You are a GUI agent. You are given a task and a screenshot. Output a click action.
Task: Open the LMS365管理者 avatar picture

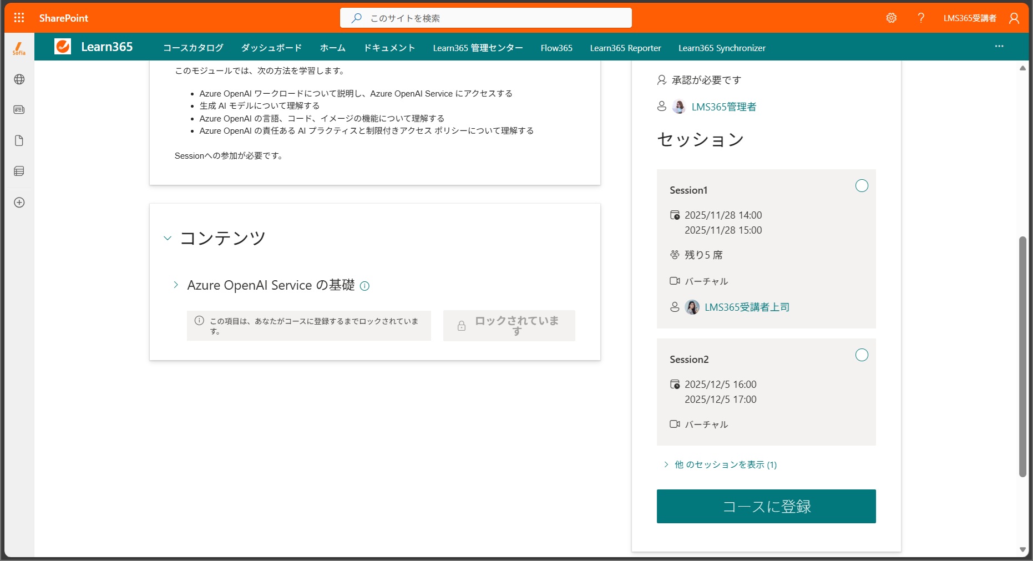pyautogui.click(x=679, y=107)
